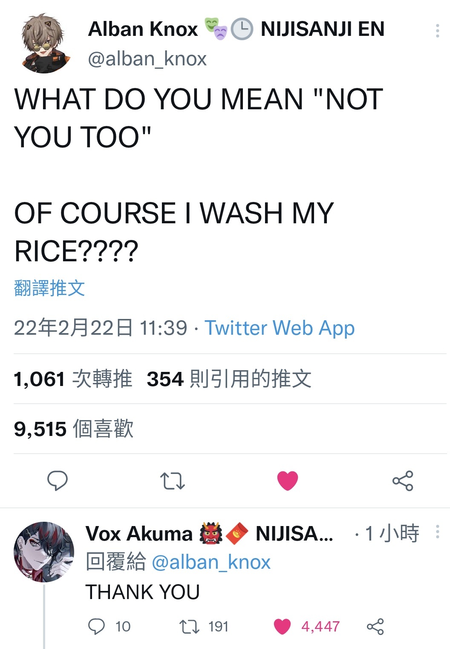
Task: Toggle the like heart showing 4,447
Action: point(282,626)
